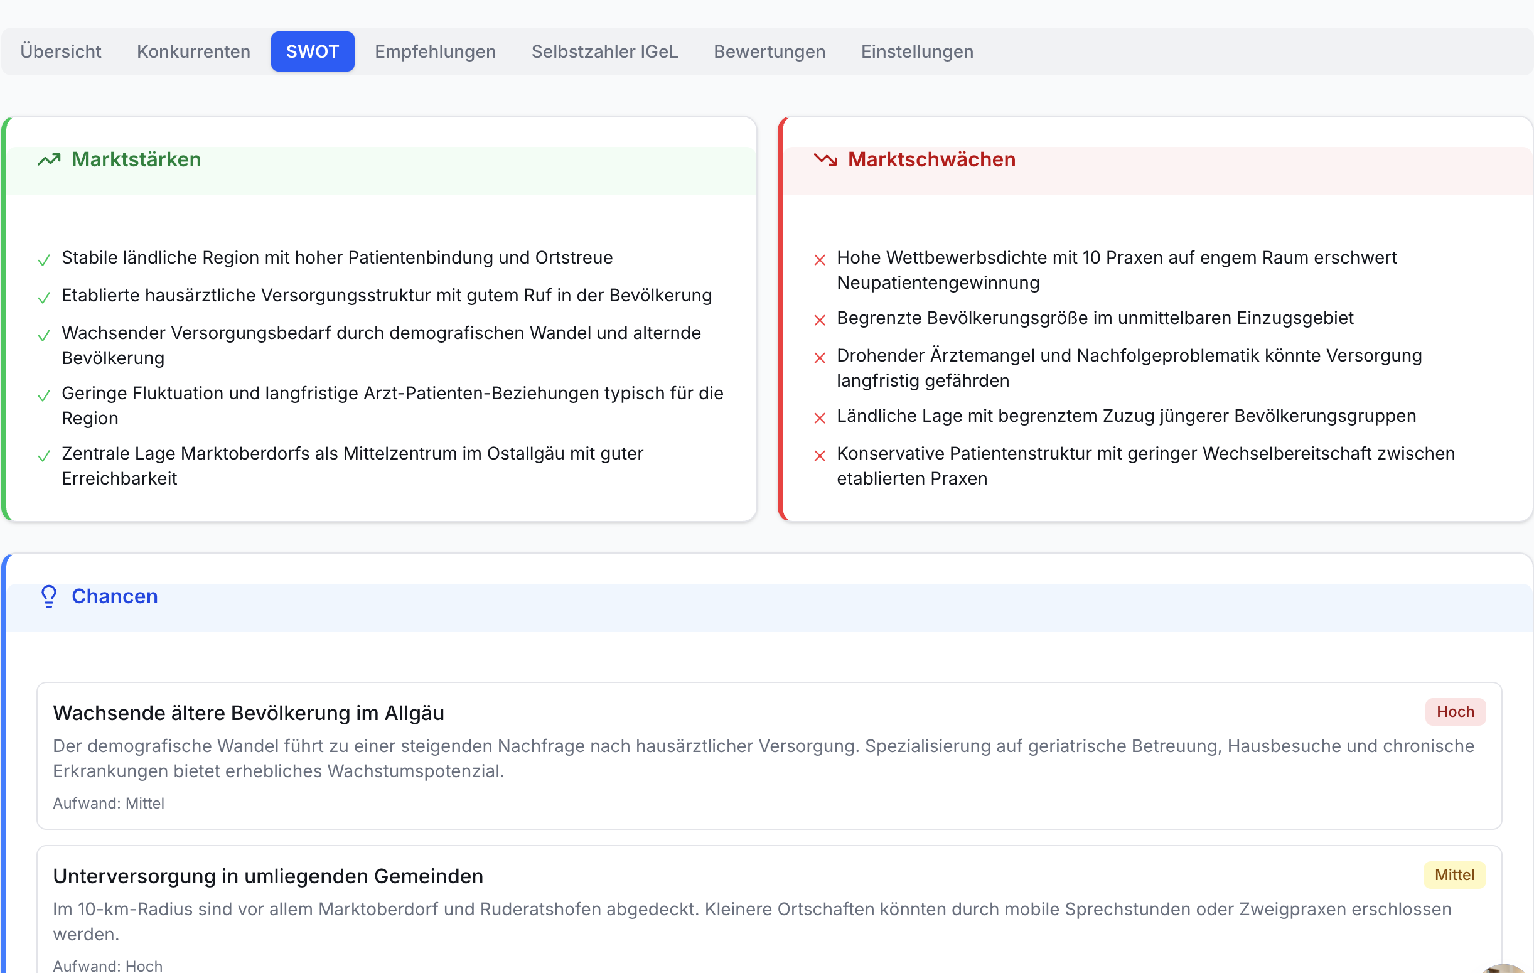Click the red X next to 'Begrenzte Bevölkerungsgröße'
1534x973 pixels.
click(x=820, y=320)
